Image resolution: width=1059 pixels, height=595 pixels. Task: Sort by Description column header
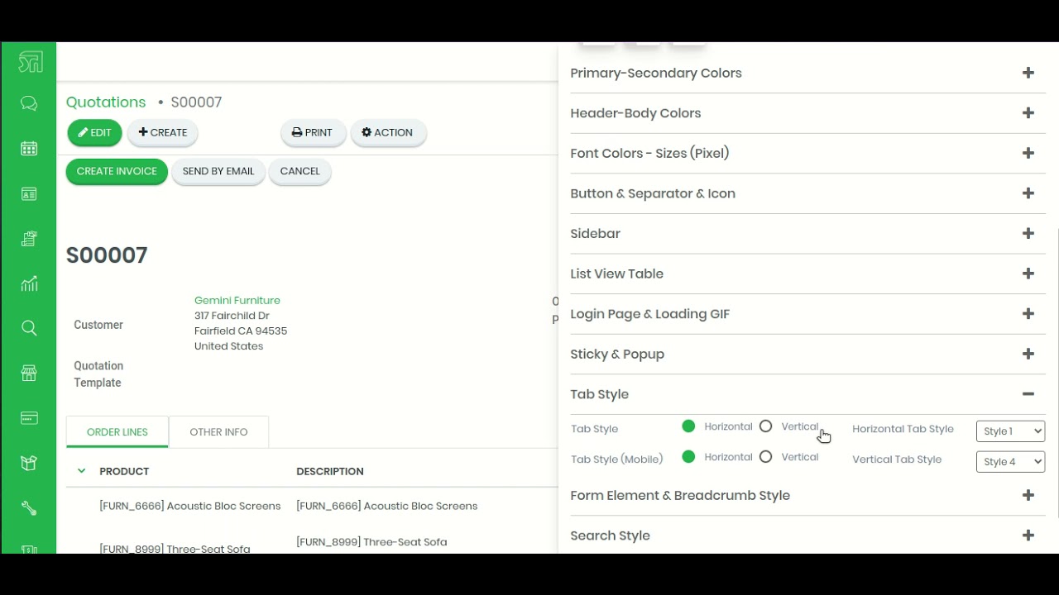330,471
